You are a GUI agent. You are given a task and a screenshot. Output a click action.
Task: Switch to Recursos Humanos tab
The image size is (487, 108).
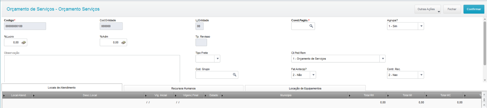183,88
